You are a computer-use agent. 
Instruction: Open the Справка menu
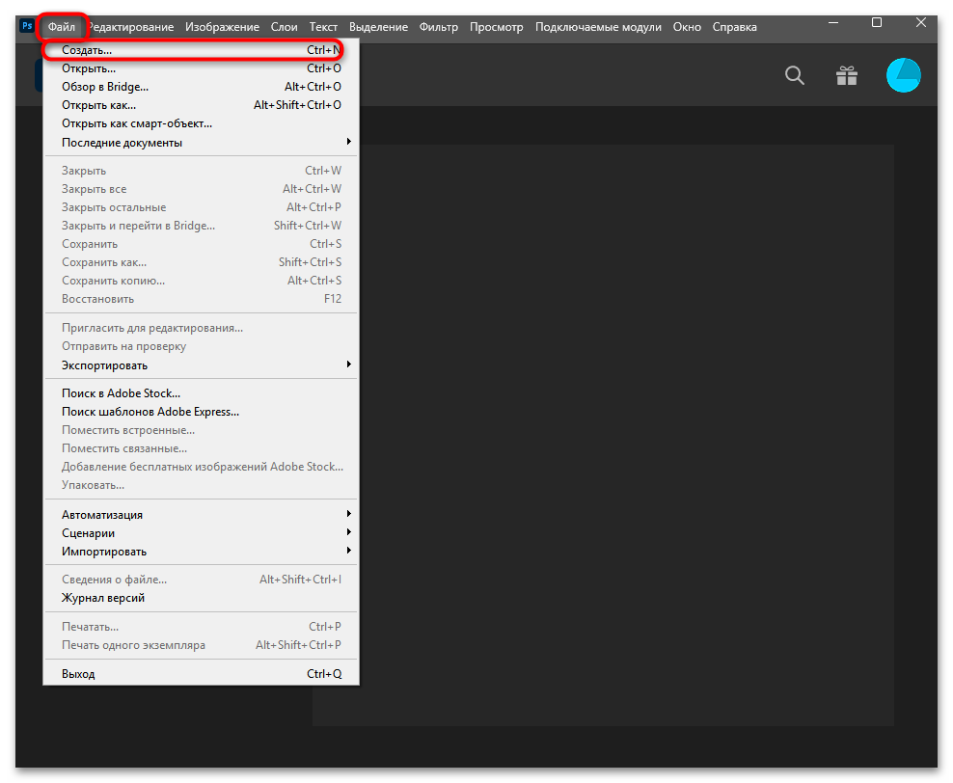[734, 27]
